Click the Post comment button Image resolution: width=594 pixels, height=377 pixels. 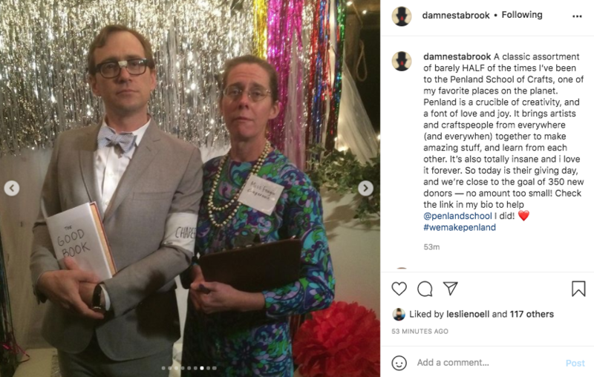tap(575, 363)
